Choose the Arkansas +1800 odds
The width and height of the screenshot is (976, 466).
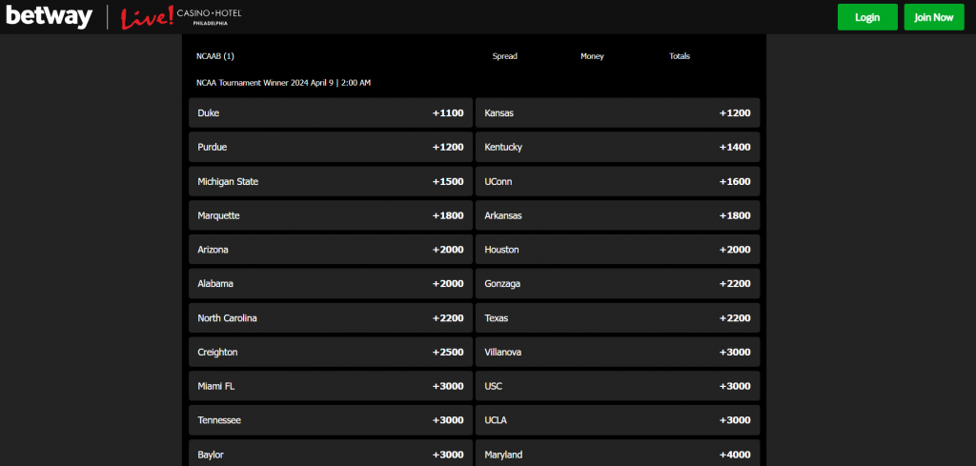[x=618, y=216]
